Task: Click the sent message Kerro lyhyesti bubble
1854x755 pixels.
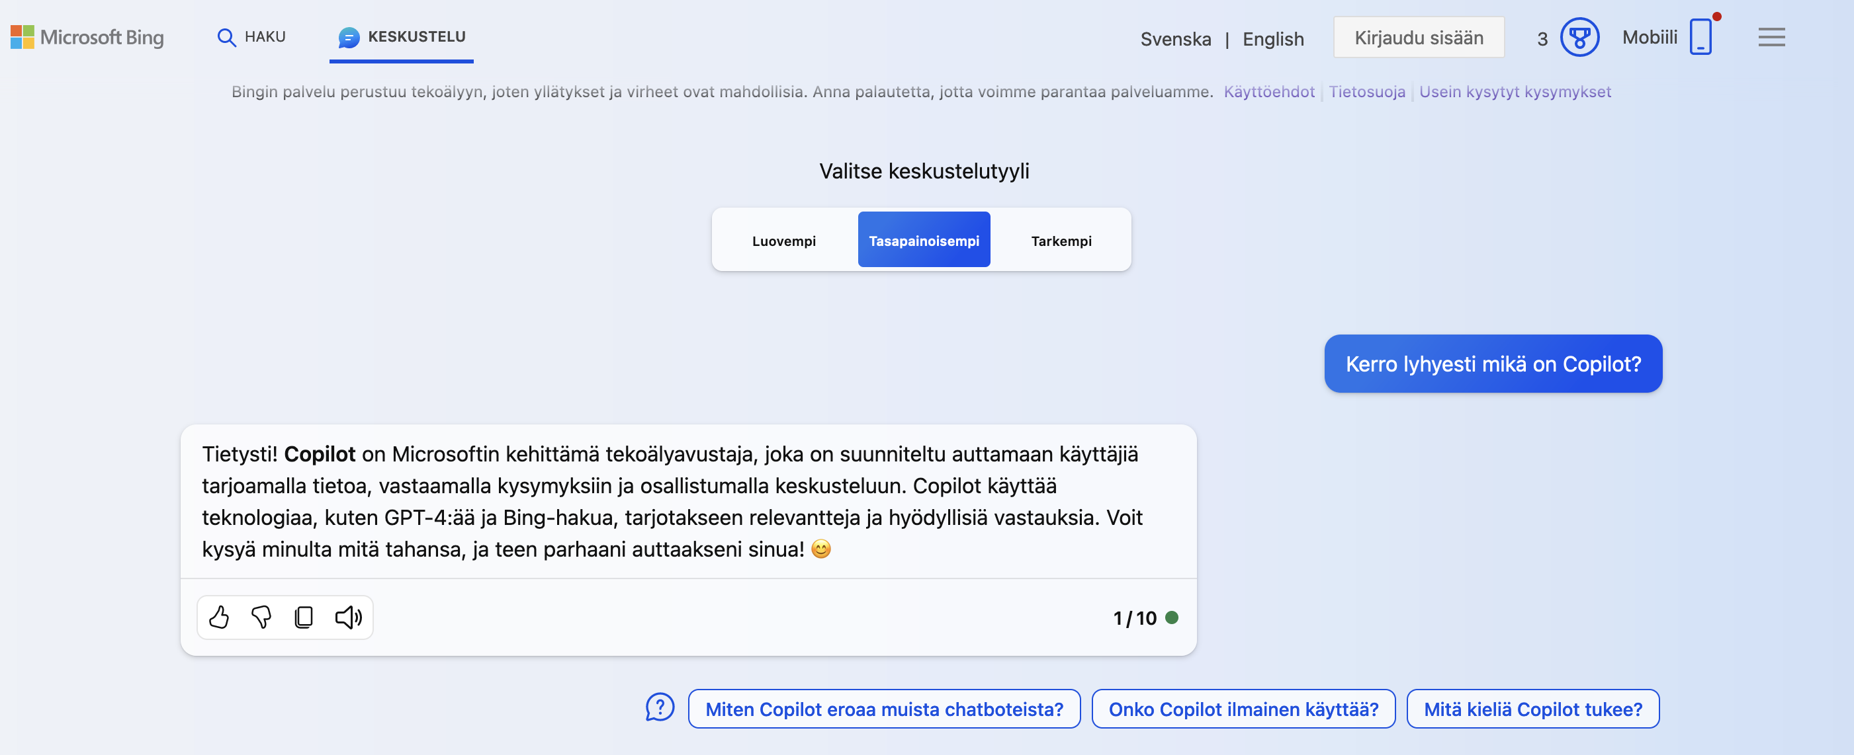Action: (1493, 364)
